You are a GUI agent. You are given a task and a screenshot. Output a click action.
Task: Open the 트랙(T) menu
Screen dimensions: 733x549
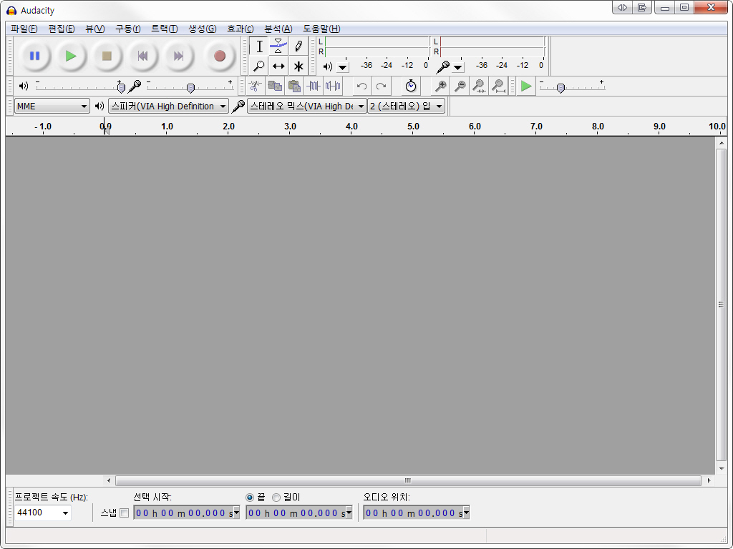tap(164, 29)
